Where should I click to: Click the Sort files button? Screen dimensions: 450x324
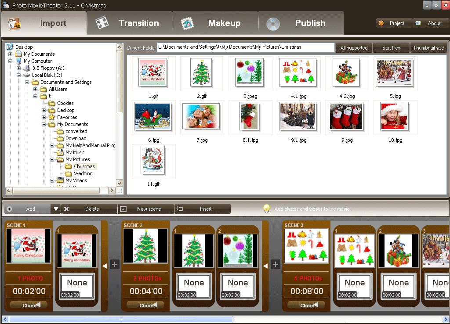(391, 48)
